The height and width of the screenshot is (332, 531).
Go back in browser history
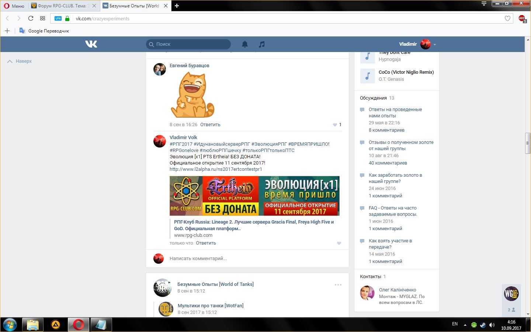coord(7,18)
